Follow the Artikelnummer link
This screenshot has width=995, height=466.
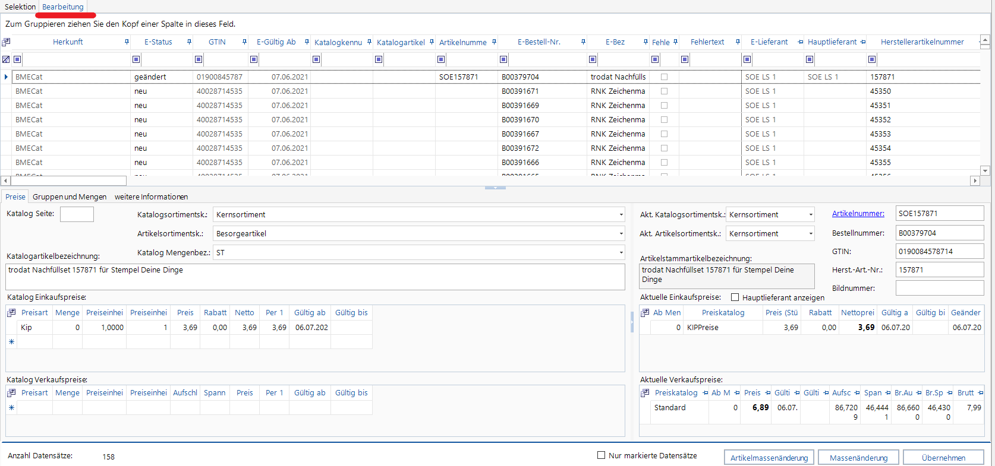click(x=858, y=214)
